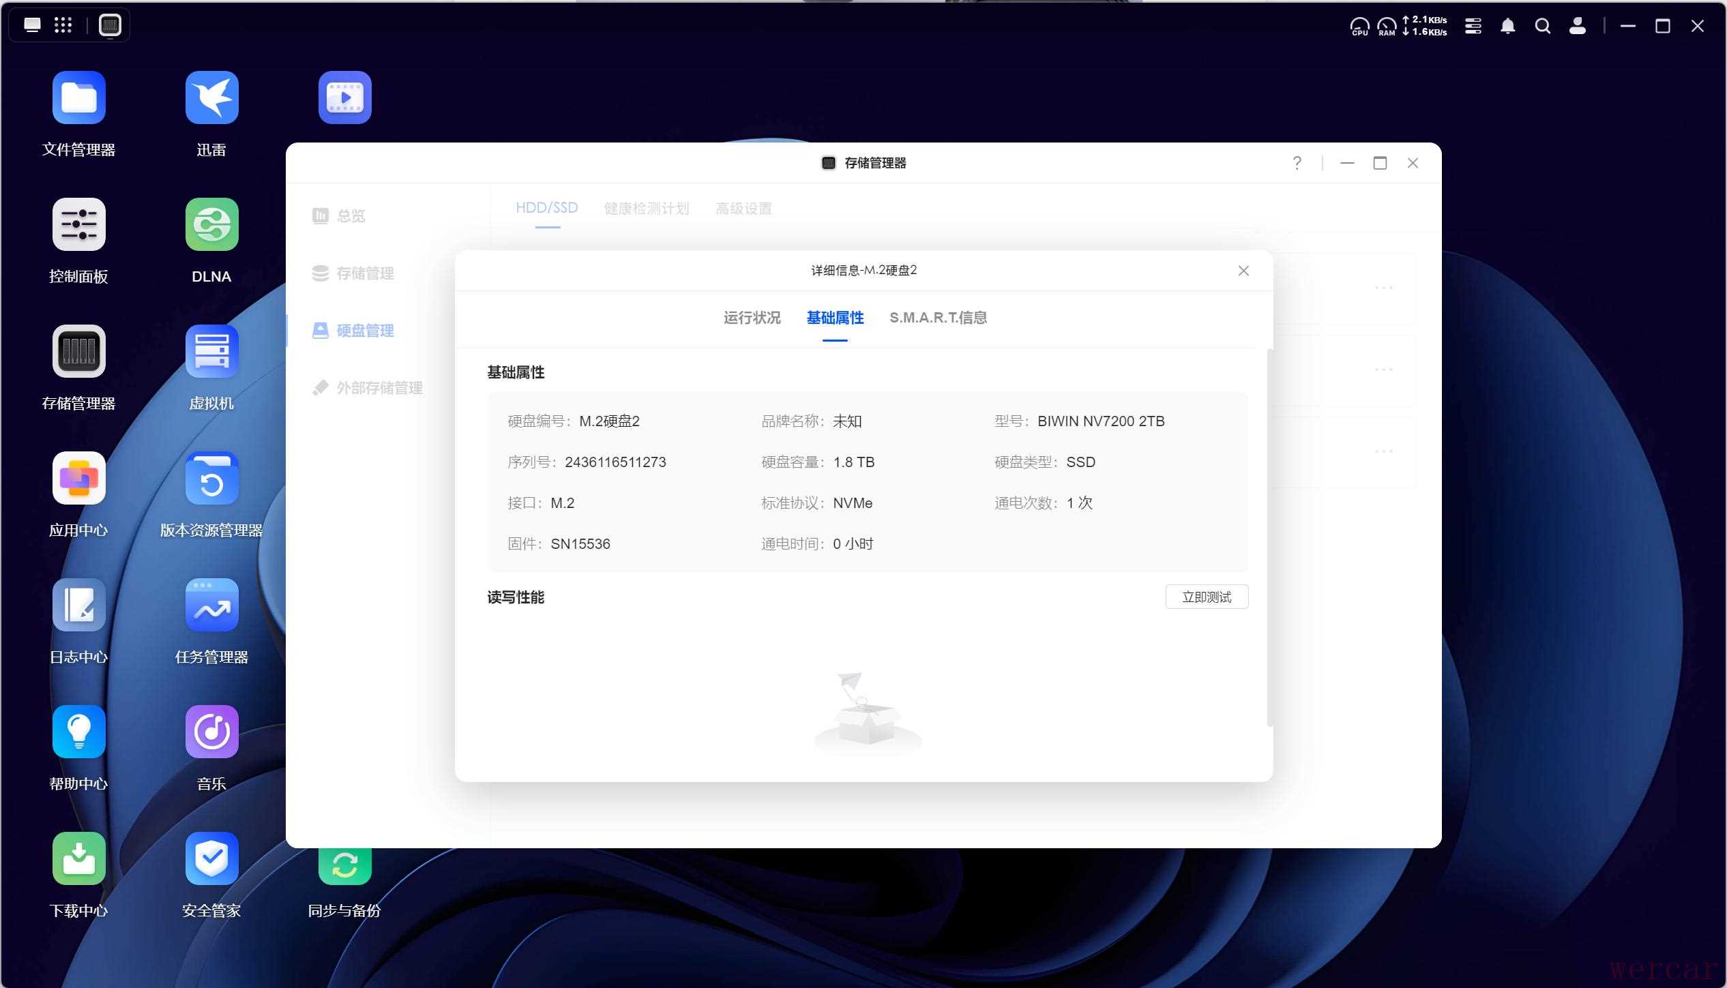Click the help question mark icon
This screenshot has width=1727, height=988.
[x=1297, y=163]
